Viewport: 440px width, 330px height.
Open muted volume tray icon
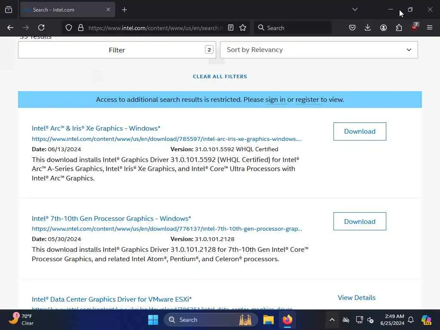(x=370, y=320)
